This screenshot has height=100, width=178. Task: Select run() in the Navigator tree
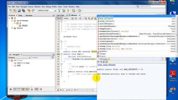(18, 66)
